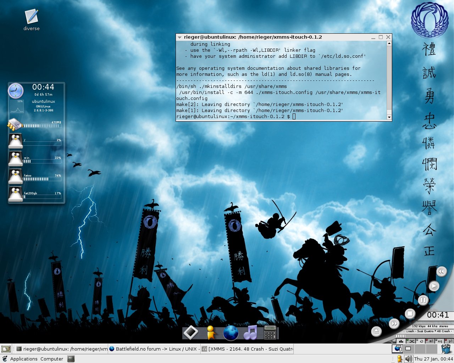Click the uptime '0d 6h 57m' text

(43, 95)
